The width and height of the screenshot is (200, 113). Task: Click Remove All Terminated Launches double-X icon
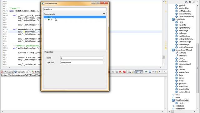[x=117, y=72]
